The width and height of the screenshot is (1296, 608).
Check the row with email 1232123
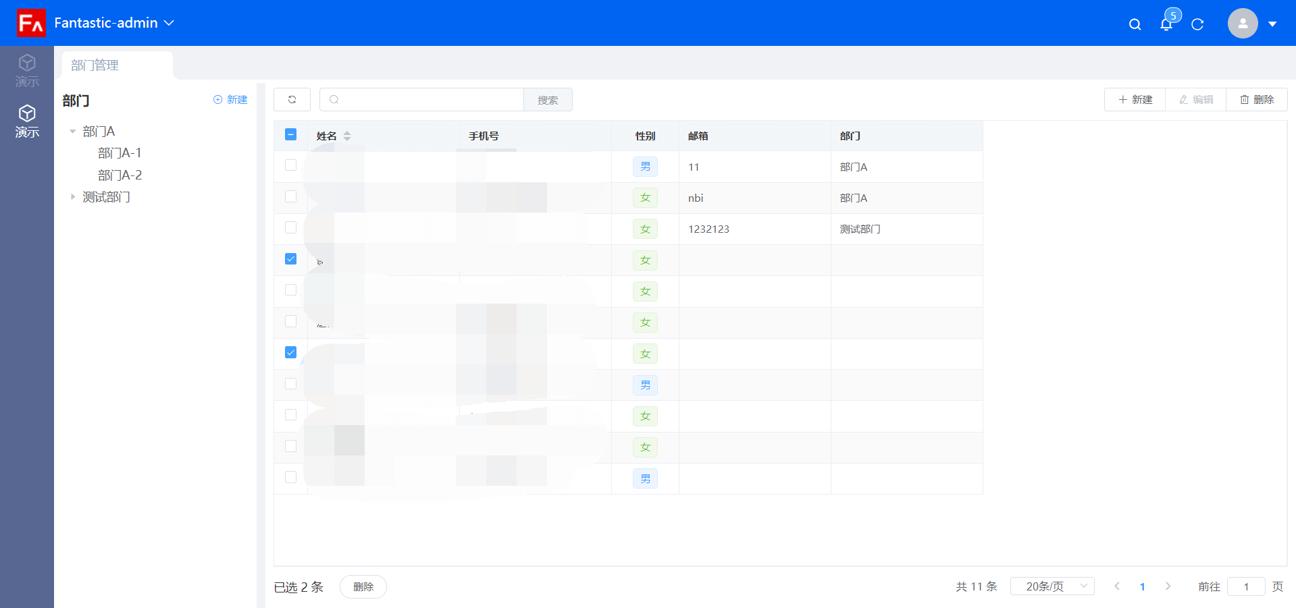pyautogui.click(x=290, y=227)
